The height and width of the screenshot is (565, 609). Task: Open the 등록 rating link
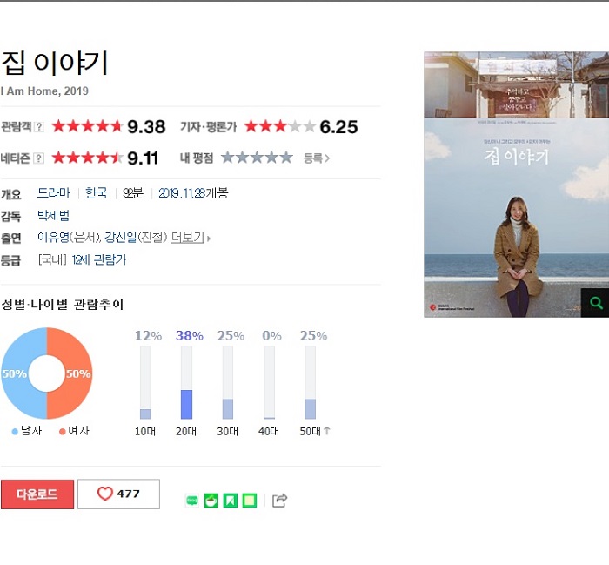pyautogui.click(x=316, y=158)
